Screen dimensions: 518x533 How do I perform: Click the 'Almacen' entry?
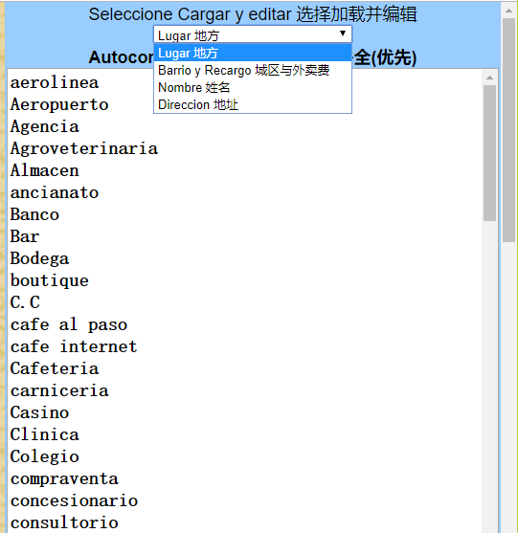[45, 170]
